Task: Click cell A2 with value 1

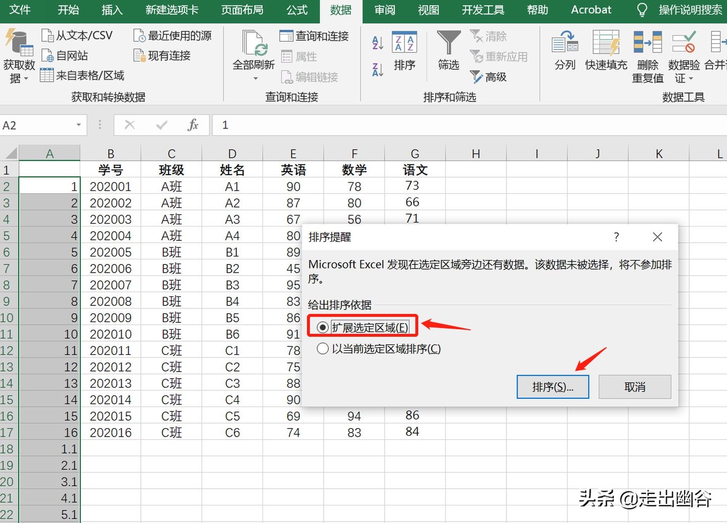Action: click(x=49, y=186)
